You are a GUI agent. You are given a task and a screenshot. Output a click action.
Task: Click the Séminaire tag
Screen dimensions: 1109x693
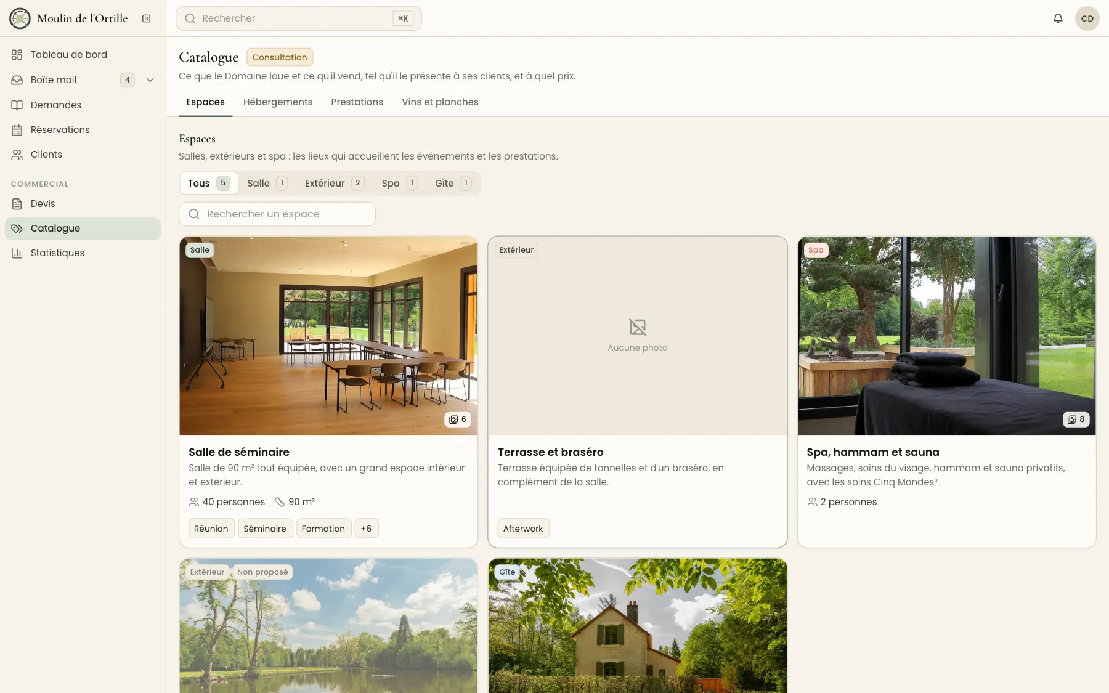[265, 529]
